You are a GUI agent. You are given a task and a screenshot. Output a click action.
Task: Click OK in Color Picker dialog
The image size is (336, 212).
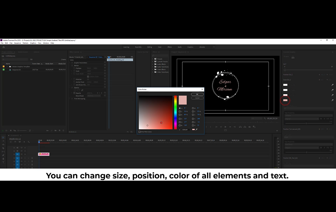[x=197, y=94]
